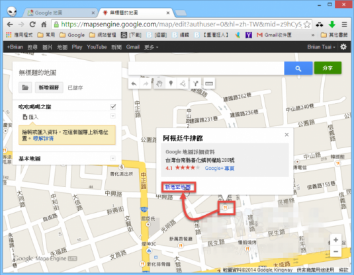Open Play in the Google bar
Viewport: 354px width, 275px height.
tap(77, 47)
